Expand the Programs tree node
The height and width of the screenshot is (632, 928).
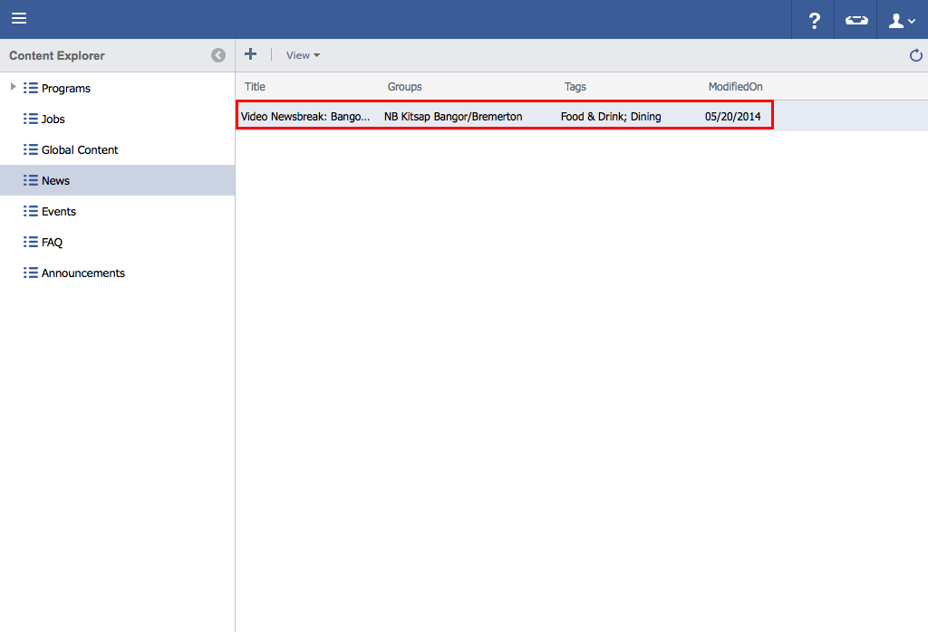13,88
